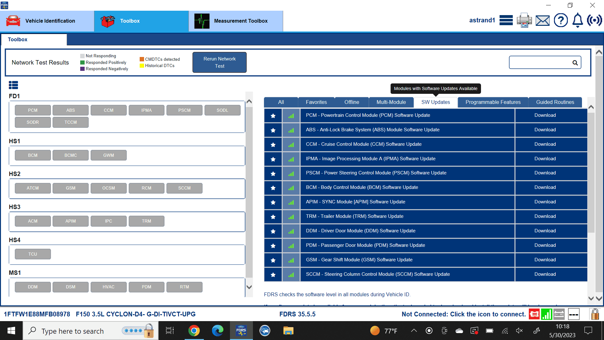Toggle the network list view icon
The image size is (604, 340).
pos(13,85)
